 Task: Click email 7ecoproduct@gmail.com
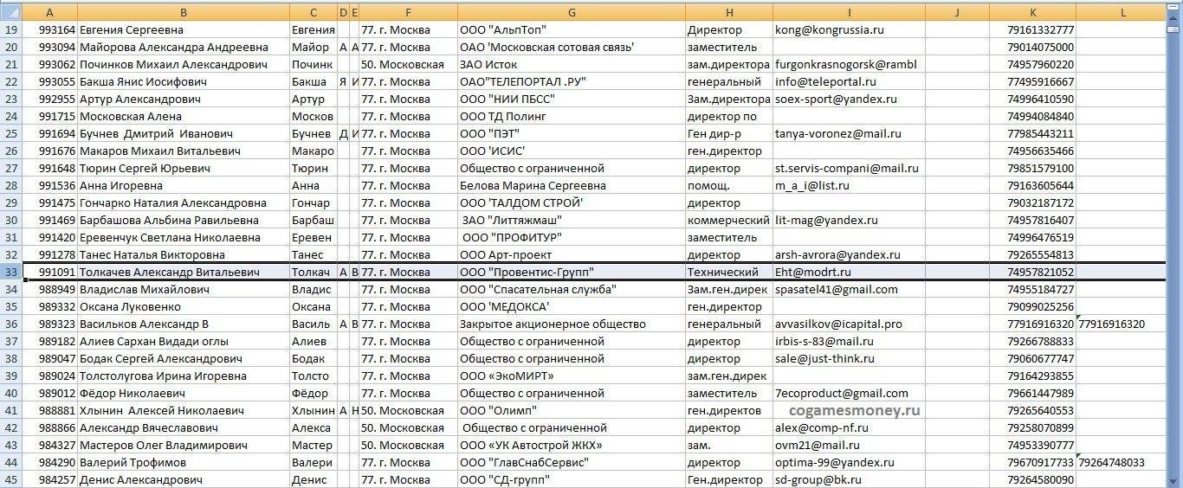pos(841,393)
